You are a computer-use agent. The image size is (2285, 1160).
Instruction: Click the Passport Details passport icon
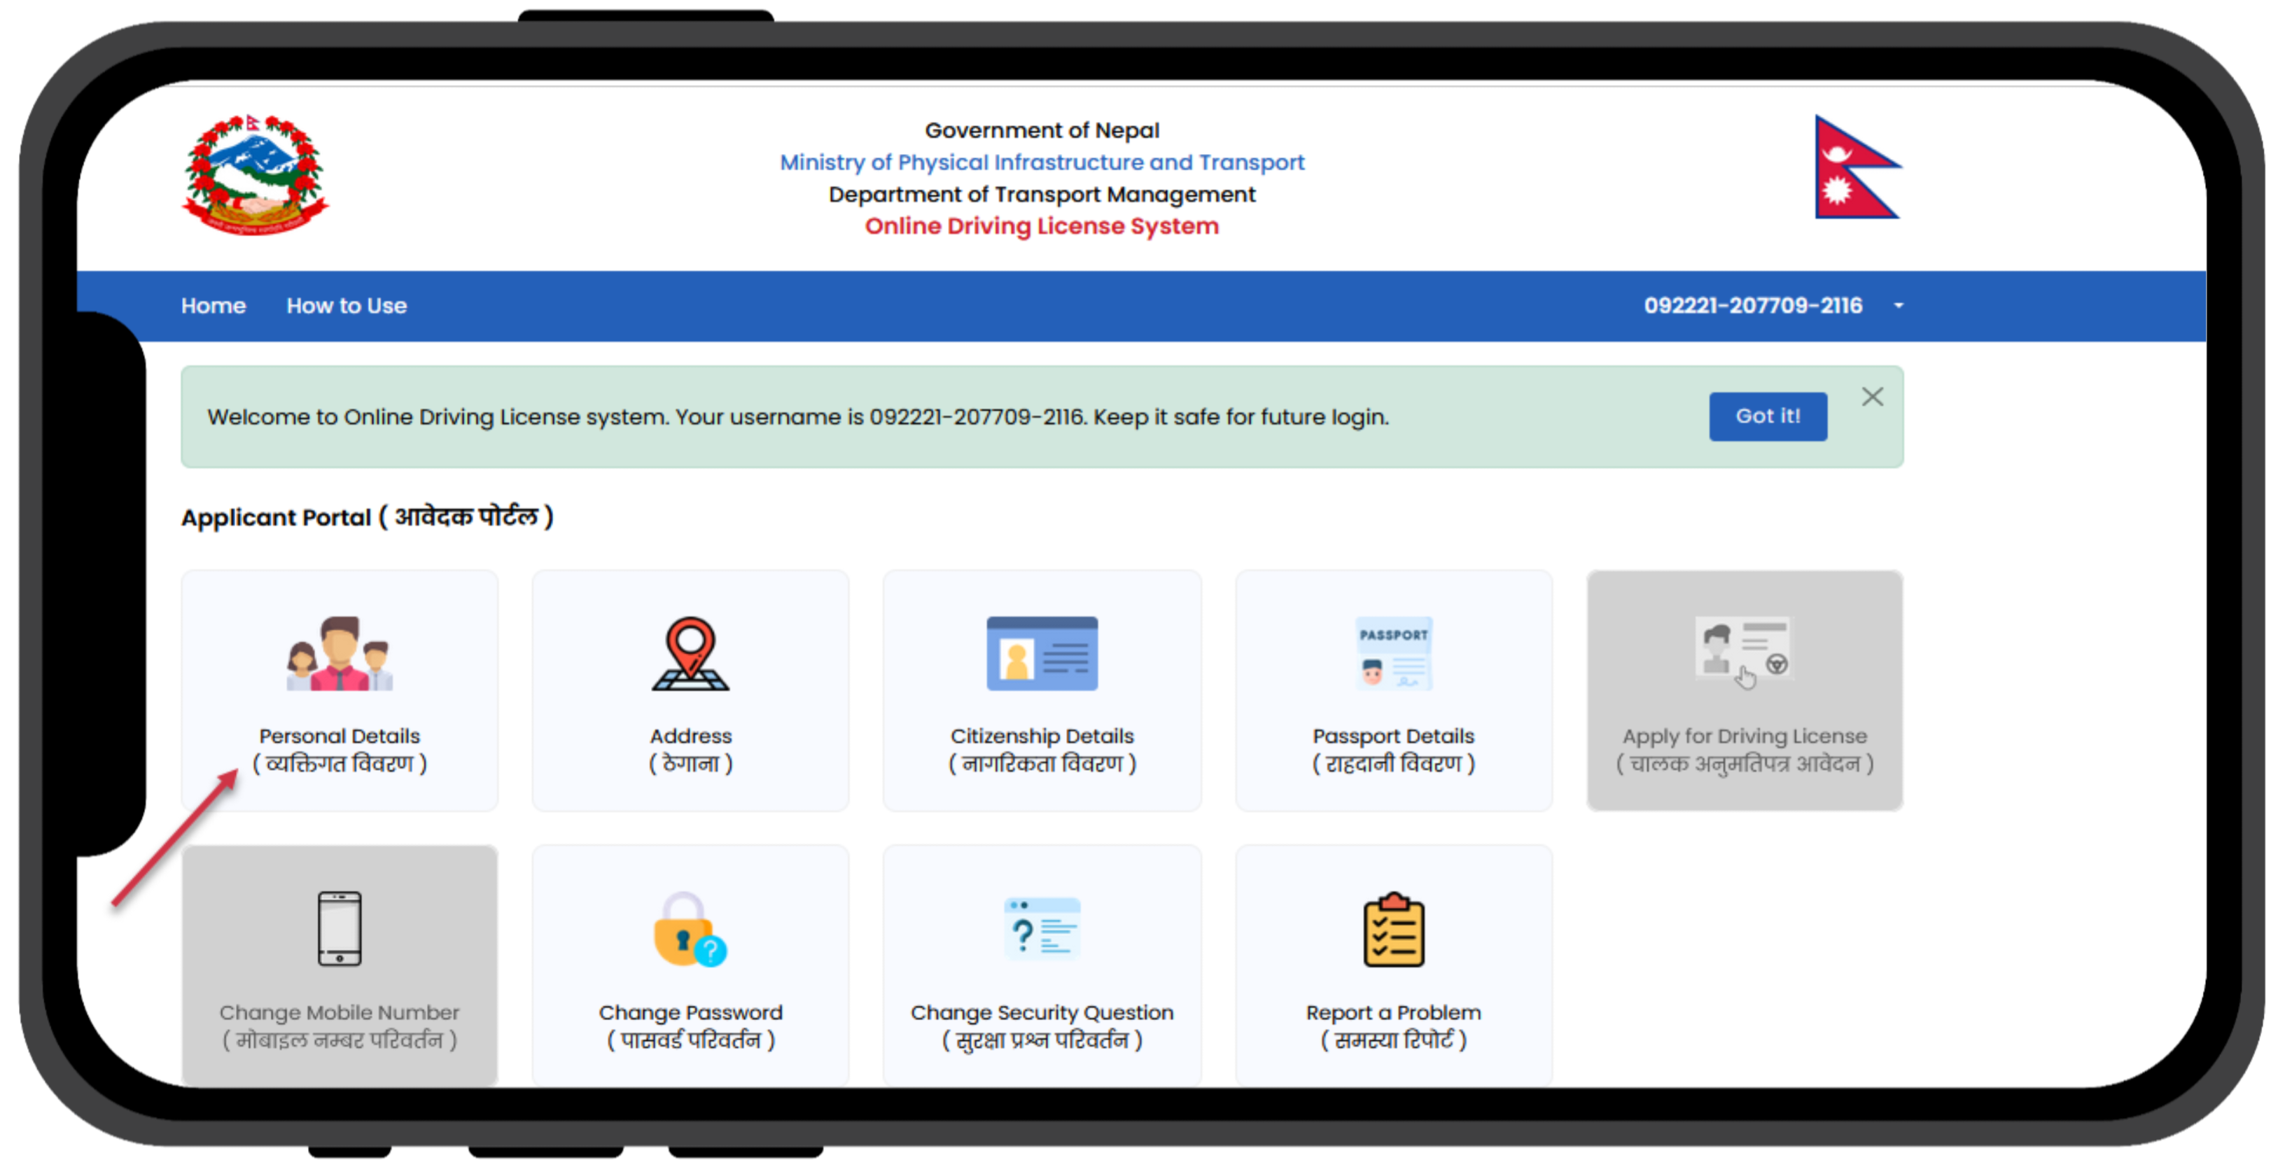click(1394, 655)
